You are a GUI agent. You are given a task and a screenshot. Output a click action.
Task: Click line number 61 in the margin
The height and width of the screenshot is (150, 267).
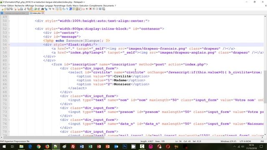coord(5,65)
